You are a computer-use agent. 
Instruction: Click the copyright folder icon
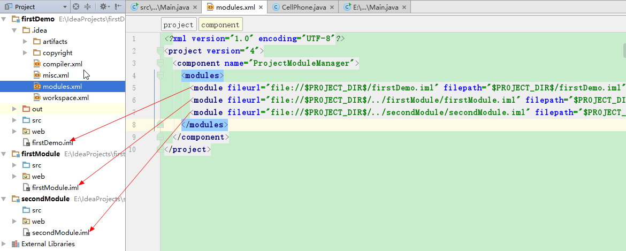[37, 52]
